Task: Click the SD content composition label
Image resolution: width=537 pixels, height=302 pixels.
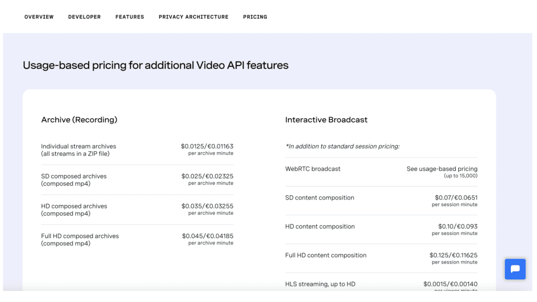Action: click(319, 198)
